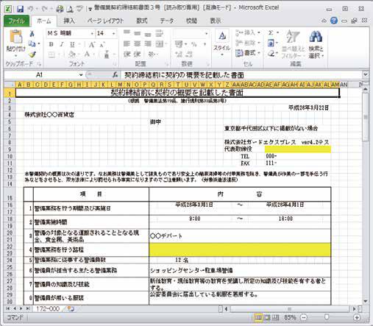The height and width of the screenshot is (326, 373).
Task: Increase font size with large A icon
Action: click(x=92, y=44)
